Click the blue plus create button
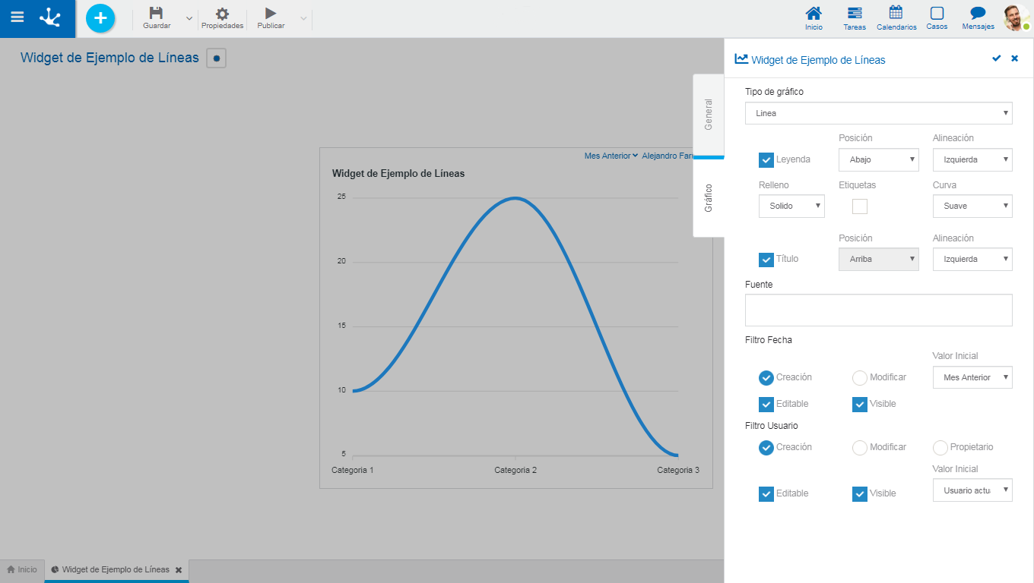Viewport: 1034px width, 583px height. (100, 18)
